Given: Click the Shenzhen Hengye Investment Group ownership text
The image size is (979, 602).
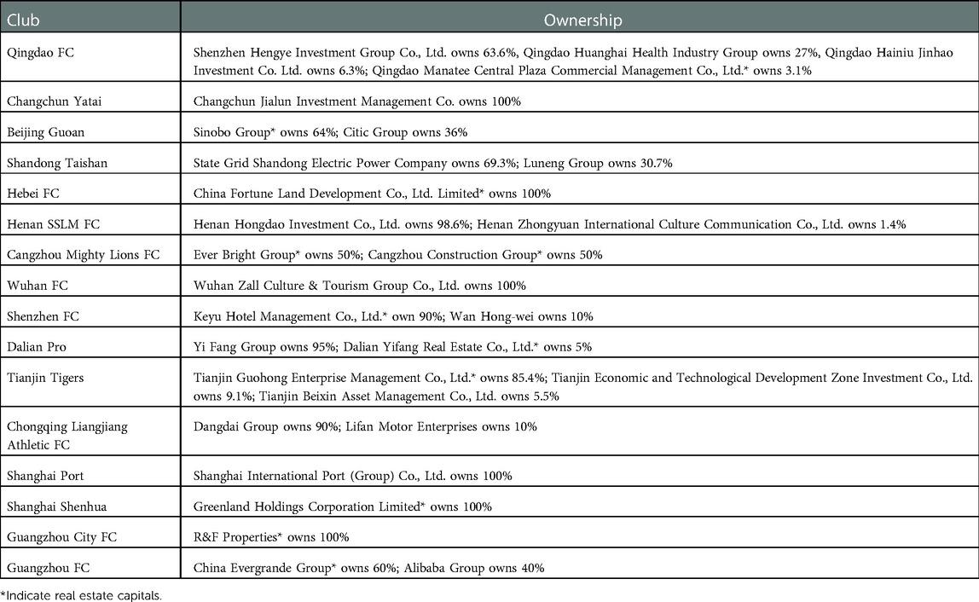Looking at the screenshot, I should click(573, 61).
